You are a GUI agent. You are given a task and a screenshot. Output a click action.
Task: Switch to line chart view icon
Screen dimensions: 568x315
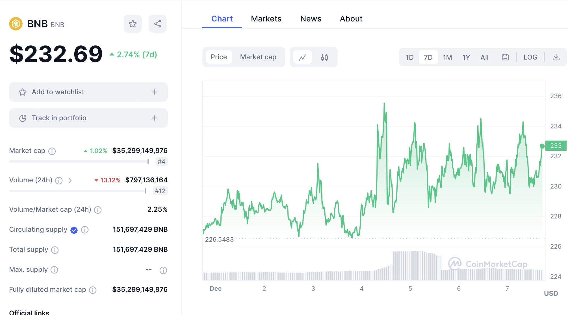302,57
